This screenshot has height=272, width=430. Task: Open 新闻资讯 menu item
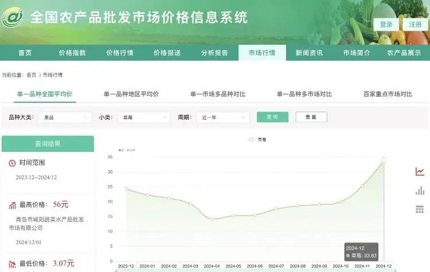coord(310,53)
